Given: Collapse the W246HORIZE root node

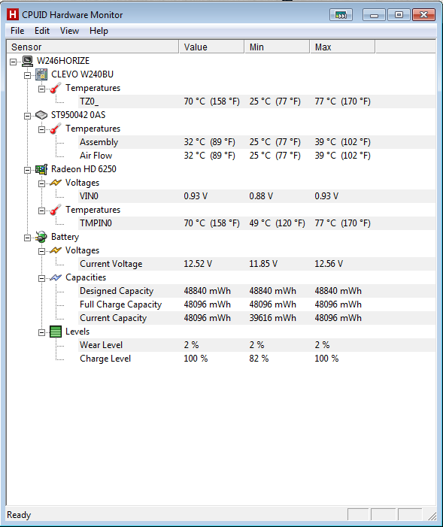Looking at the screenshot, I should point(13,62).
